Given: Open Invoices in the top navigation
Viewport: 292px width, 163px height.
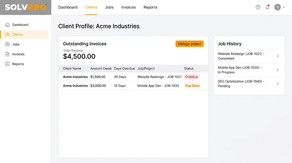Looking at the screenshot, I should [128, 7].
